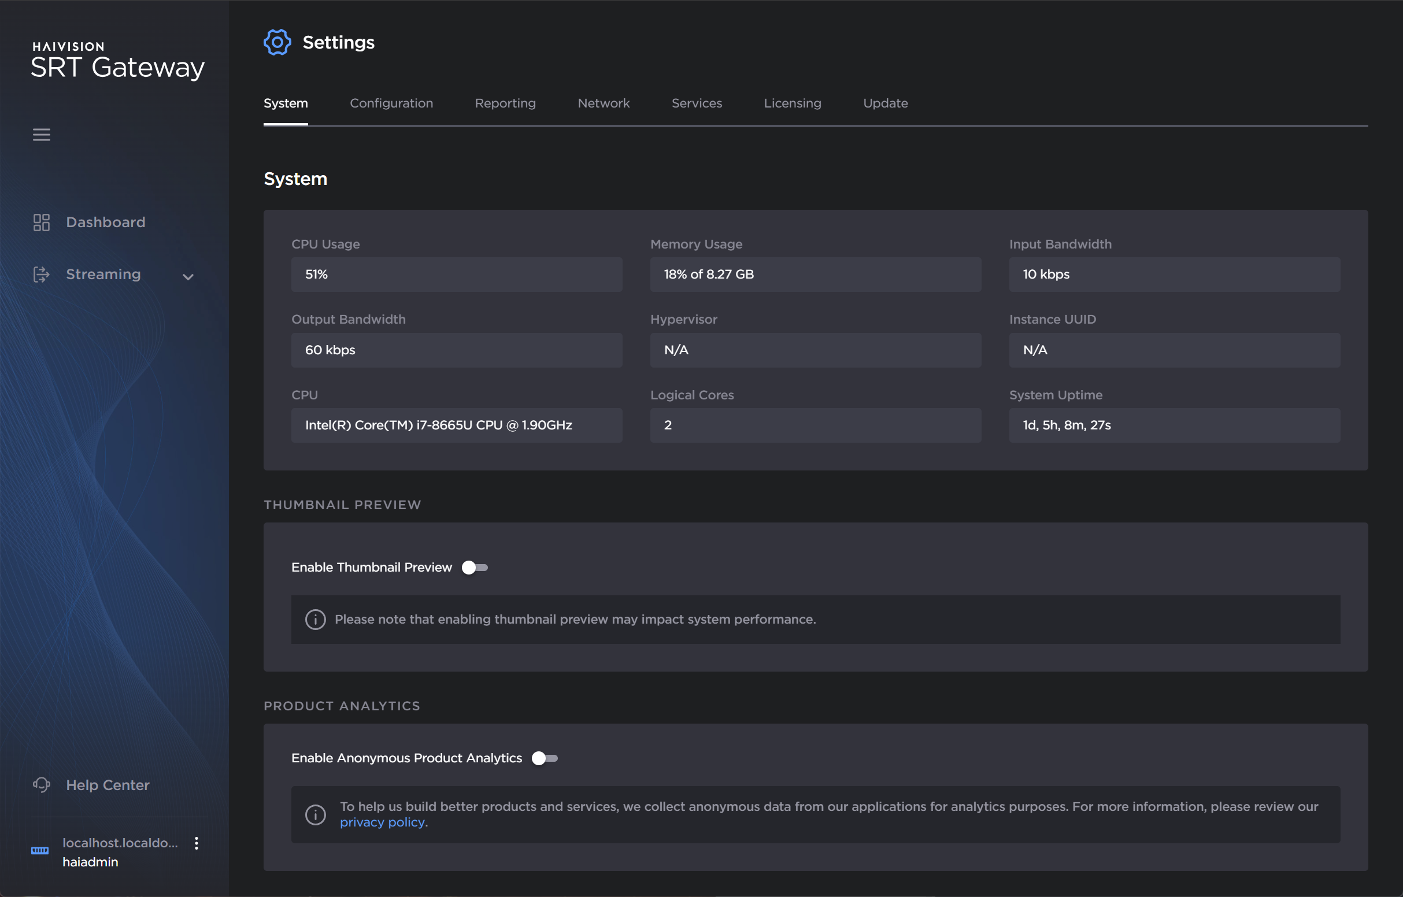Expand the Streaming menu chevron
The height and width of the screenshot is (897, 1403).
pos(188,277)
